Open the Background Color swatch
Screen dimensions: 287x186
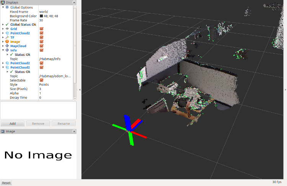[41, 16]
